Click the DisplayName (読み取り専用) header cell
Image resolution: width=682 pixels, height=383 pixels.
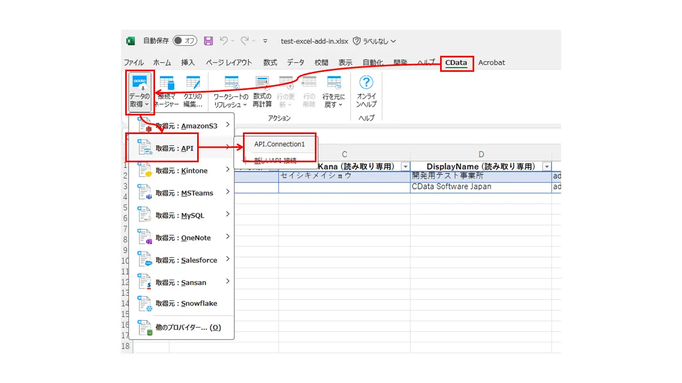click(481, 166)
